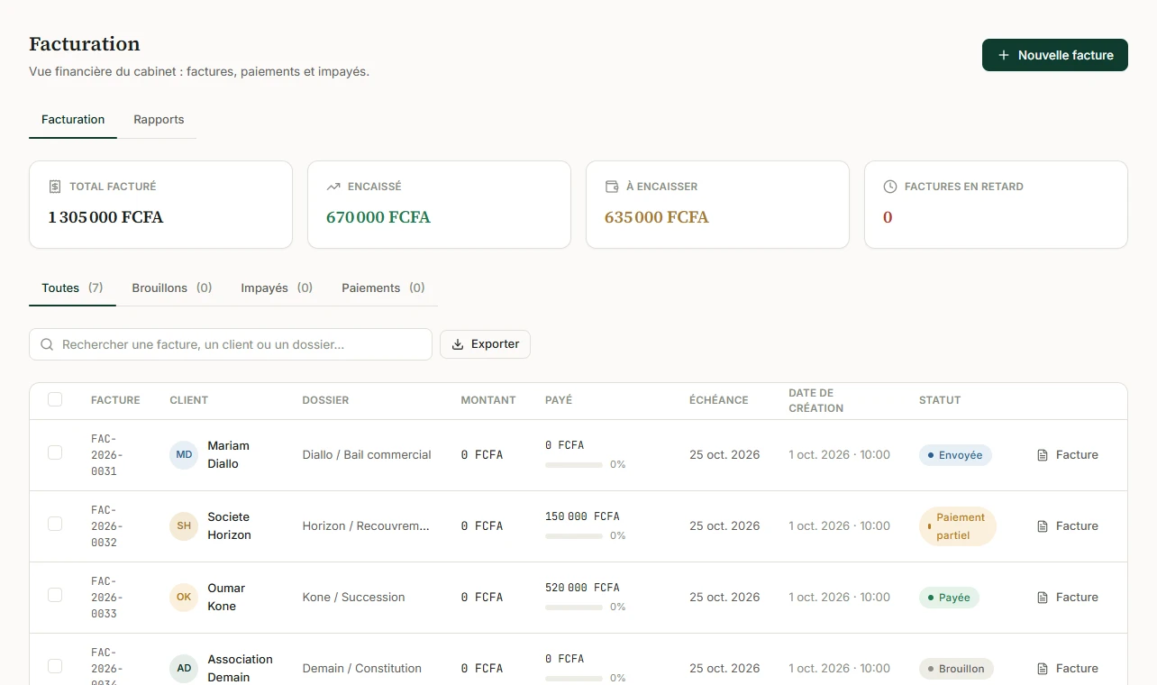Create a new invoice with Nouvelle facture

[1055, 55]
